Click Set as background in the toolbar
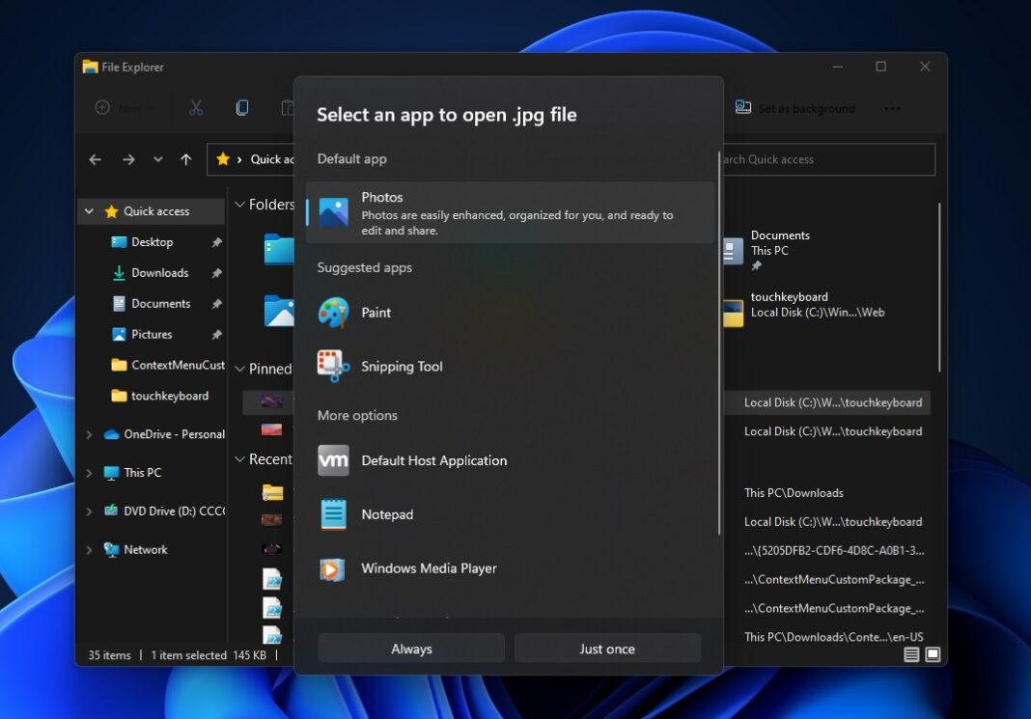 click(x=795, y=108)
